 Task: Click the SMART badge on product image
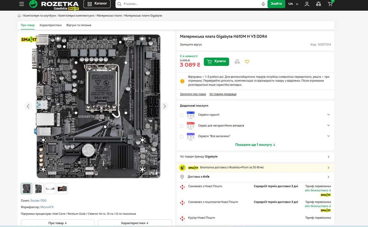click(29, 39)
